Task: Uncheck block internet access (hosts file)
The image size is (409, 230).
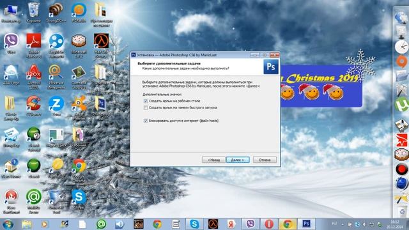Action: tap(146, 121)
